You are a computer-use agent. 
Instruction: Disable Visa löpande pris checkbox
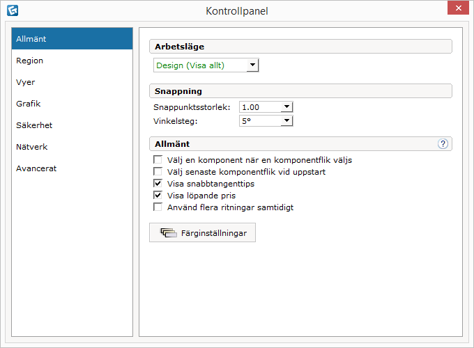[x=158, y=196]
